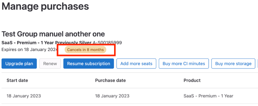The height and width of the screenshot is (106, 258).
Task: Buy more CI minutes
Action: point(184,64)
